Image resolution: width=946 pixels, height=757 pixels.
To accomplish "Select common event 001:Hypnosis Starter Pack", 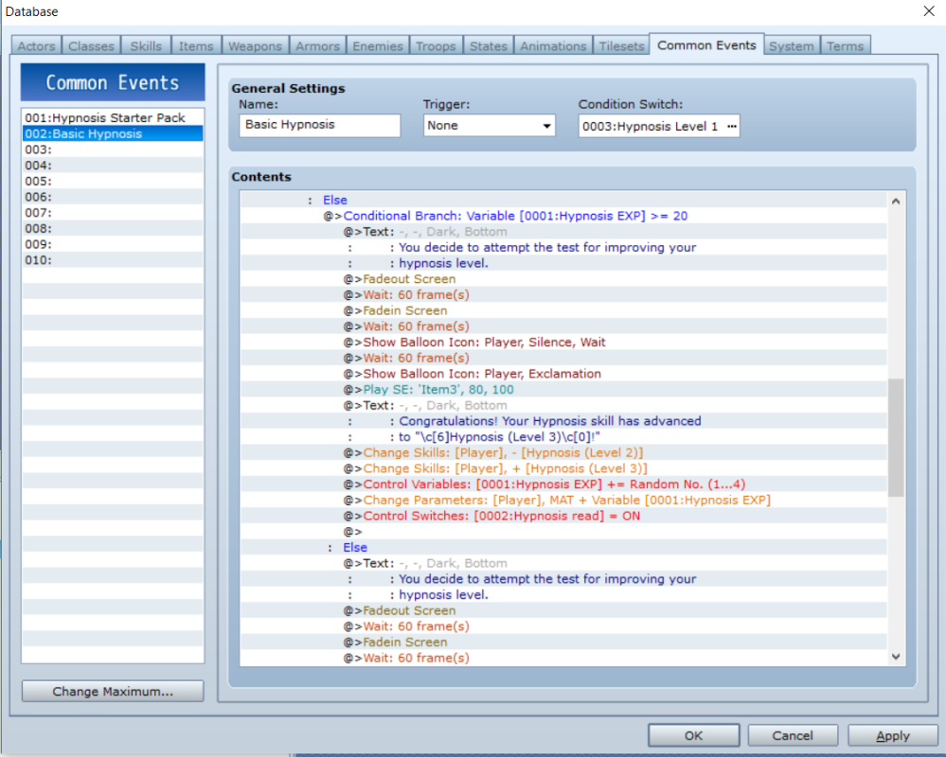I will (113, 117).
